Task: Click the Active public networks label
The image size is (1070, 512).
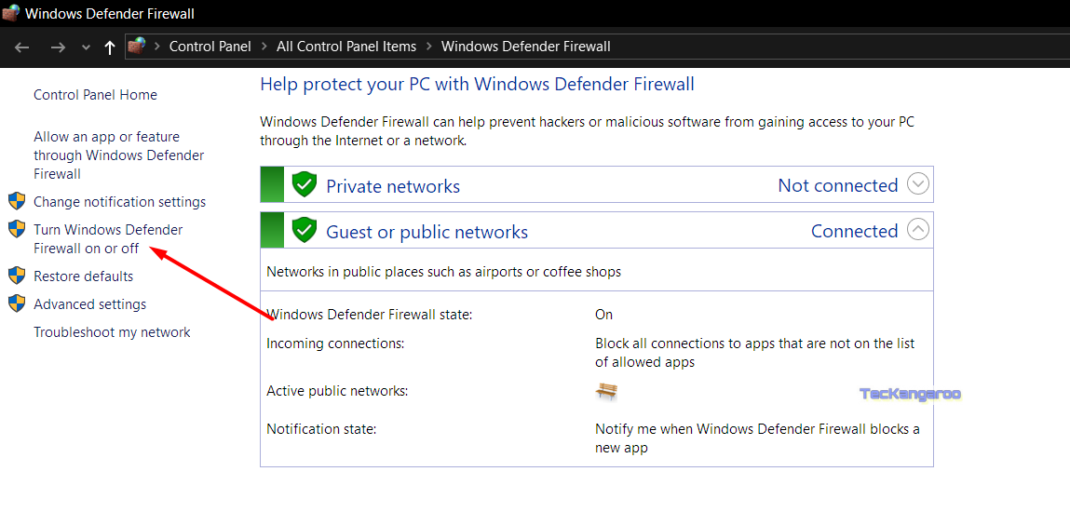Action: click(337, 391)
